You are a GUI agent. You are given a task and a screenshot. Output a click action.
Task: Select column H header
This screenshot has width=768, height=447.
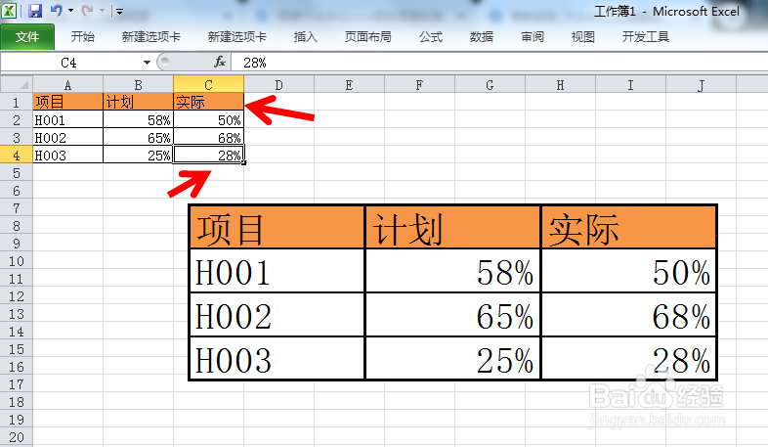[560, 85]
